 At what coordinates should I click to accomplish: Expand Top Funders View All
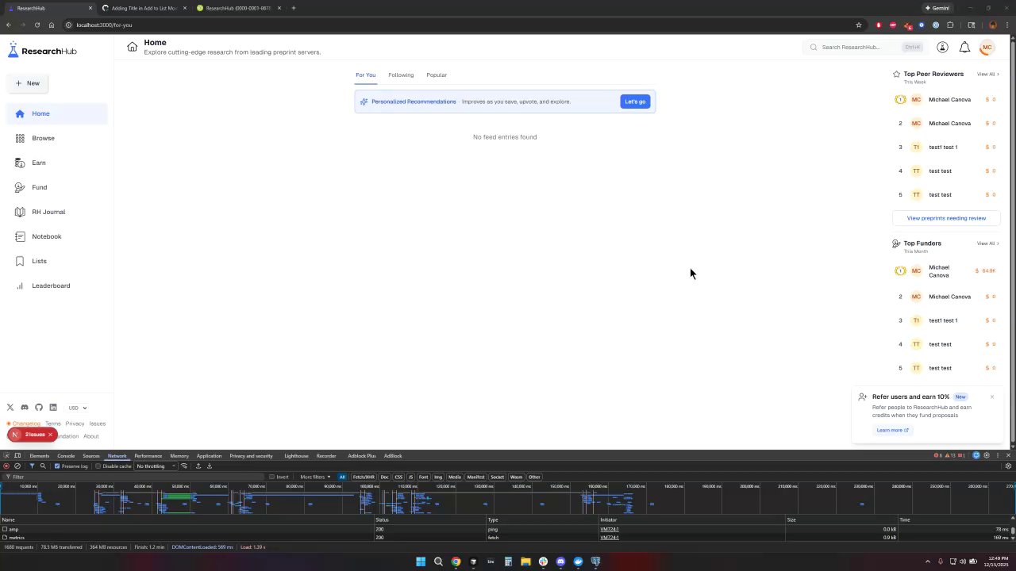[987, 243]
